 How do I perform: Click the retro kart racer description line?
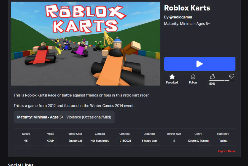coord(82,95)
